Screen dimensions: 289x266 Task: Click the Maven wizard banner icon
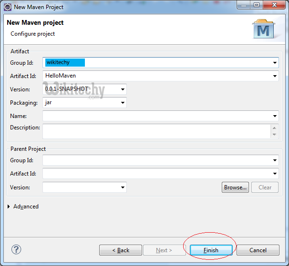tap(264, 30)
